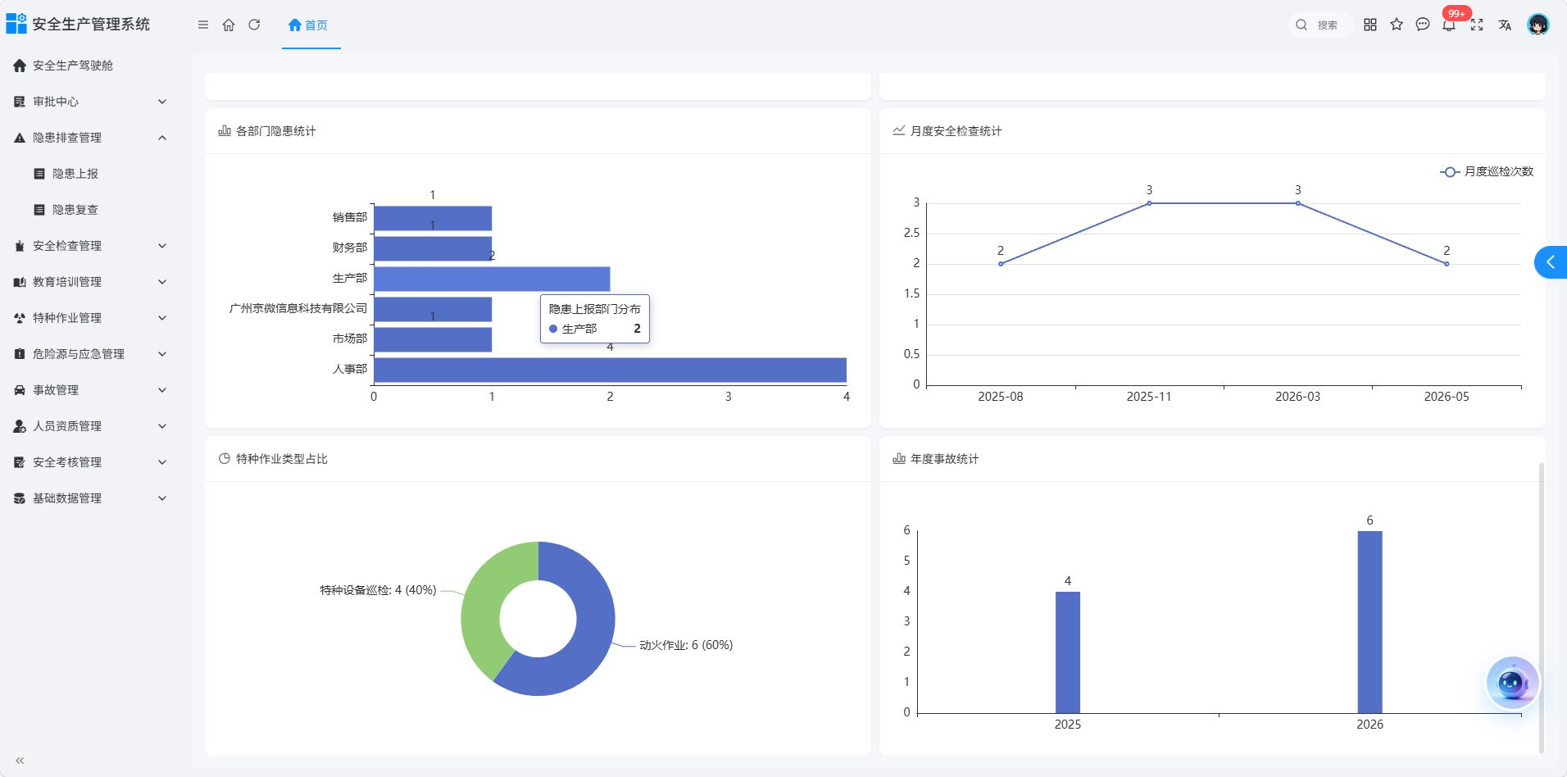
Task: Expand the 安全检查管理 menu
Action: pos(90,246)
